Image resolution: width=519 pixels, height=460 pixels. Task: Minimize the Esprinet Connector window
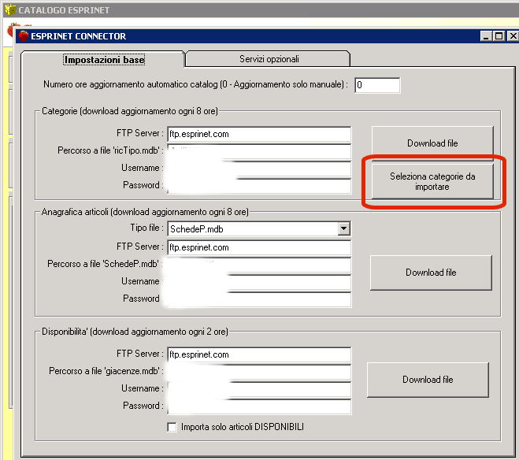[x=486, y=35]
